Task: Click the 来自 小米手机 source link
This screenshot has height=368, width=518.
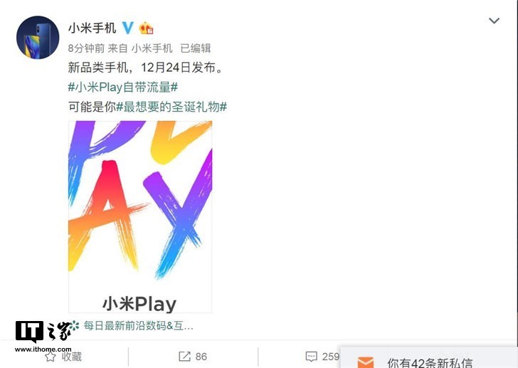Action: (x=140, y=48)
